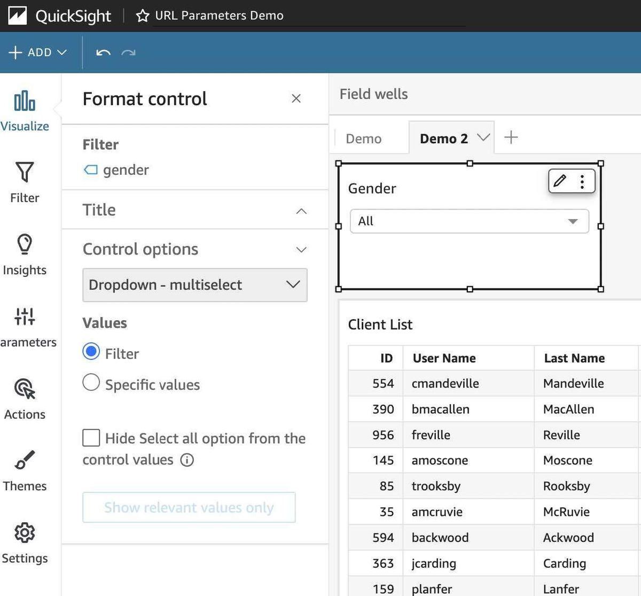641x596 pixels.
Task: Select the Filter values radio button
Action: 91,352
